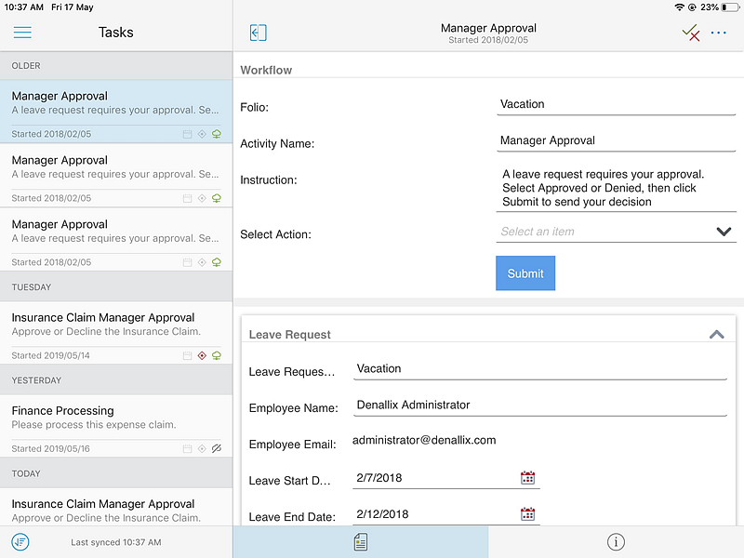Image resolution: width=744 pixels, height=558 pixels.
Task: Tap red priority icon on Tuesday's Insurance Claim task
Action: pos(202,355)
